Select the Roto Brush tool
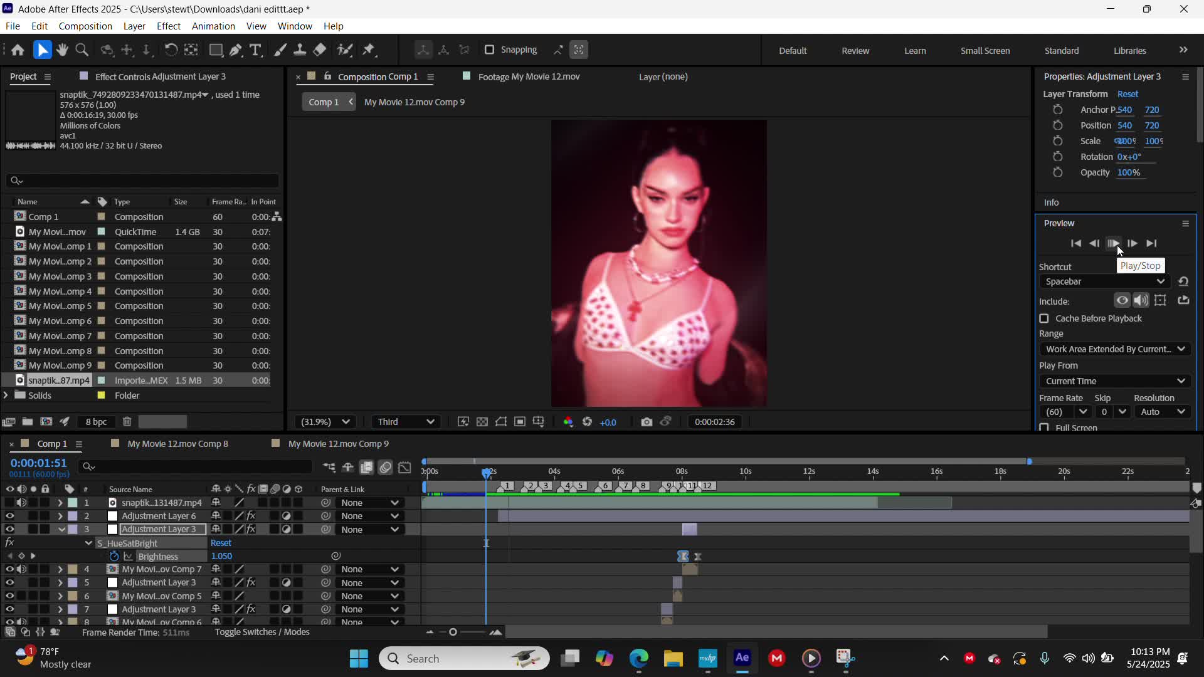This screenshot has height=677, width=1204. (346, 50)
